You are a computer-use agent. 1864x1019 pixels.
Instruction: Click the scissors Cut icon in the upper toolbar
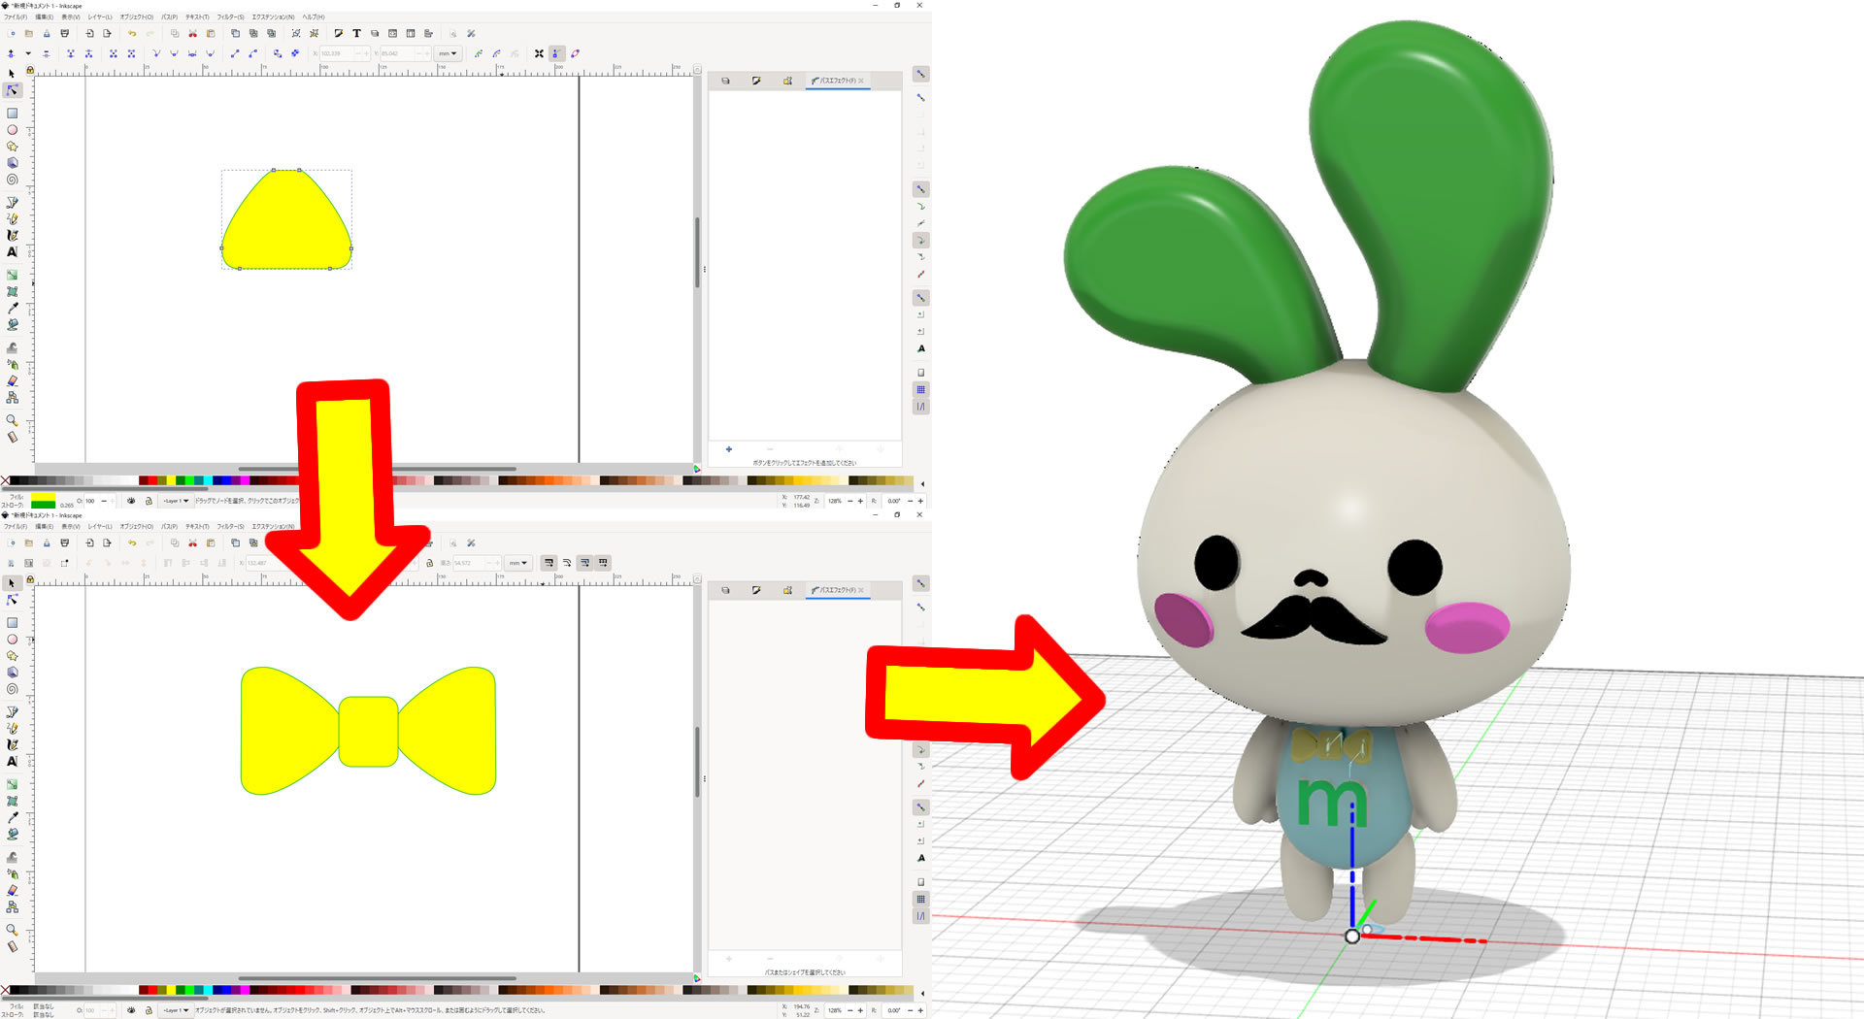[x=192, y=33]
